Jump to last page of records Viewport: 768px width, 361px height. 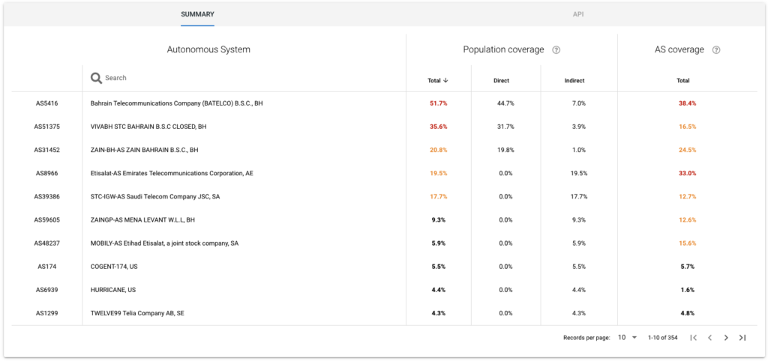pyautogui.click(x=742, y=338)
